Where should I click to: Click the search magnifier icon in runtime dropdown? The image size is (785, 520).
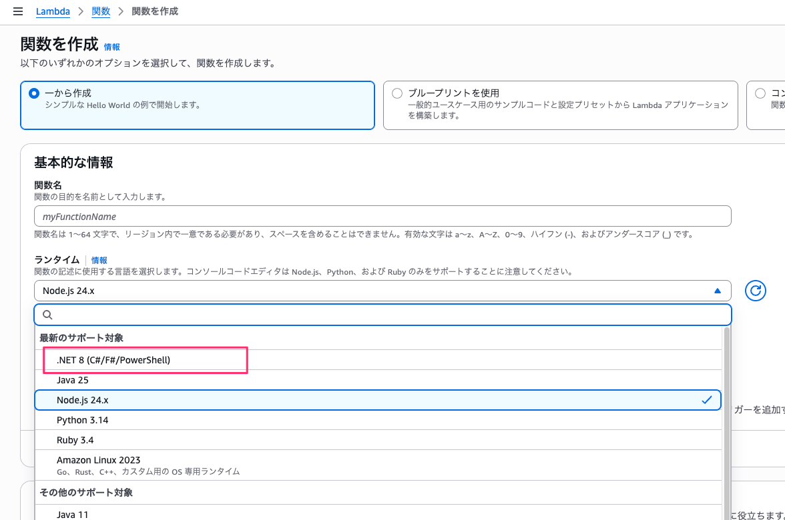[x=47, y=315]
